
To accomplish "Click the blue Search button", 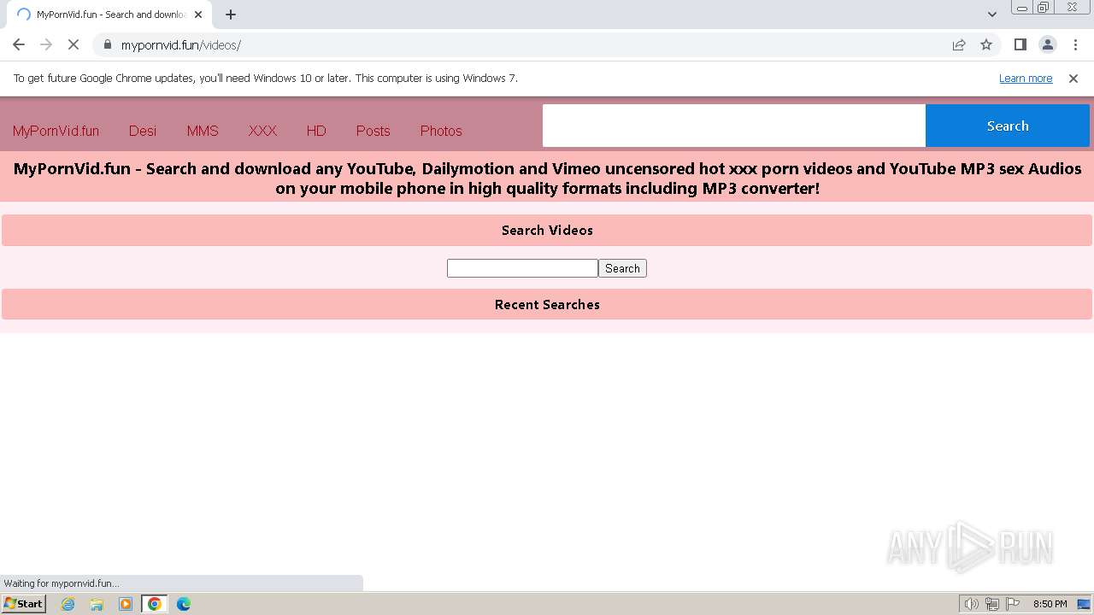I will point(1008,126).
